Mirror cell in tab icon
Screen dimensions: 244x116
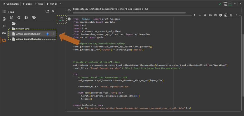226,15
